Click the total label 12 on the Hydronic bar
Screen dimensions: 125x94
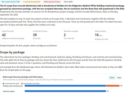pos(108,91)
